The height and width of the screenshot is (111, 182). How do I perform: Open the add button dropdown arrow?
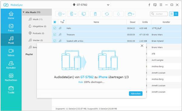coord(64,14)
